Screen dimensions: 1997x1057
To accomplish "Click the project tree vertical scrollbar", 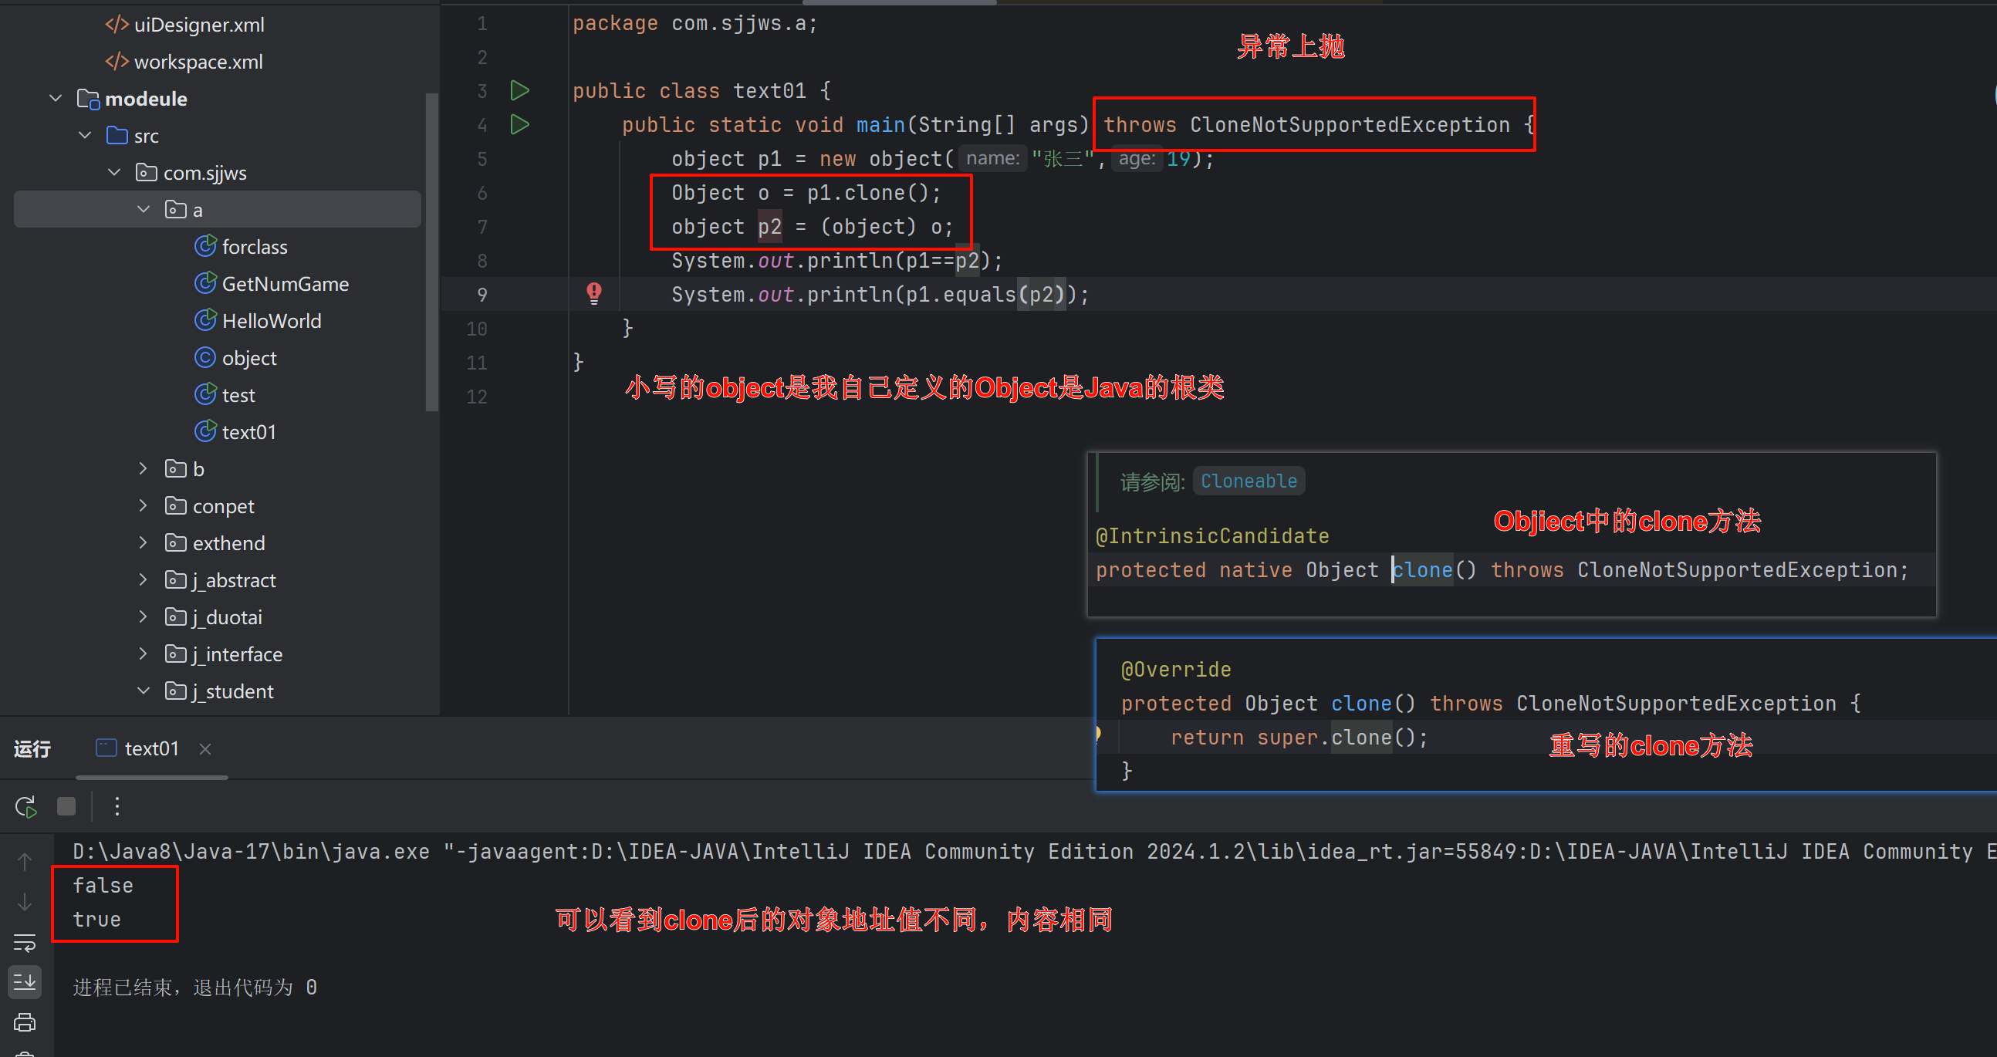I will [432, 252].
